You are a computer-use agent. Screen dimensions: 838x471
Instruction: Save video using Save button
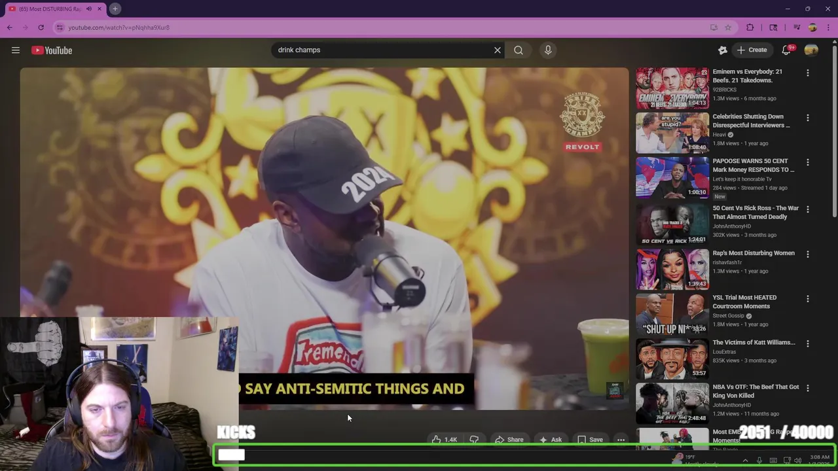[590, 440]
